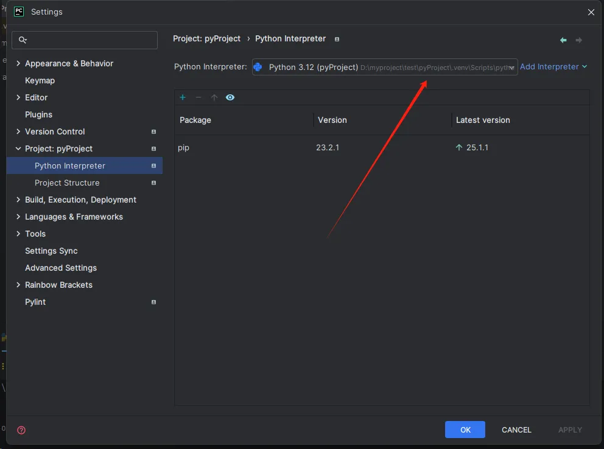Close the Settings dialog

pos(591,12)
